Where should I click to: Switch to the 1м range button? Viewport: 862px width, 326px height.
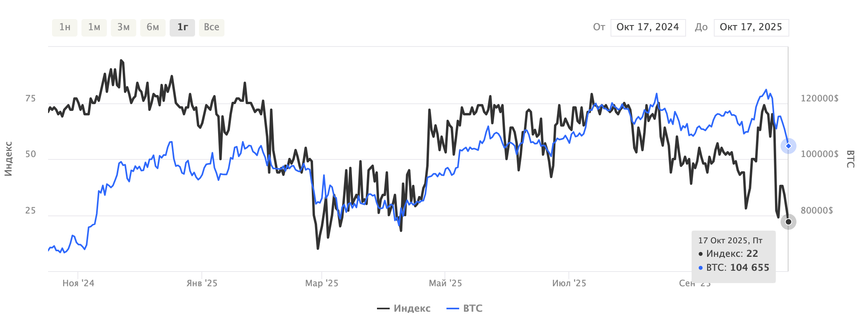[x=94, y=27]
